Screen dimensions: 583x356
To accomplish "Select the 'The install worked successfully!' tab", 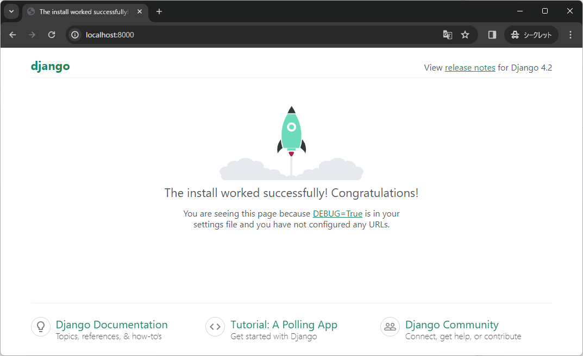I will click(x=85, y=12).
